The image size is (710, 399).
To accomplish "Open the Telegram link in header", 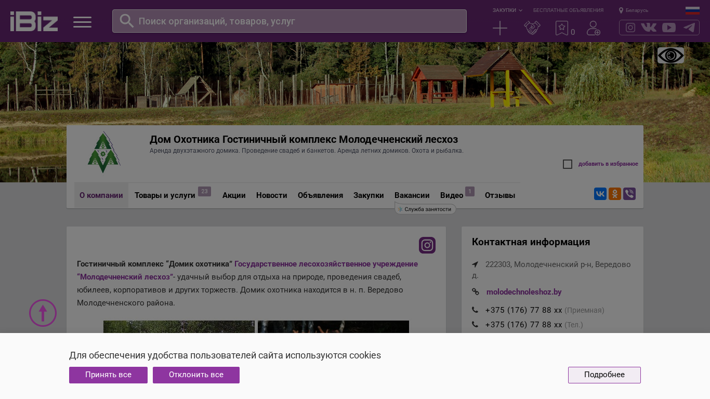I will pos(689,28).
